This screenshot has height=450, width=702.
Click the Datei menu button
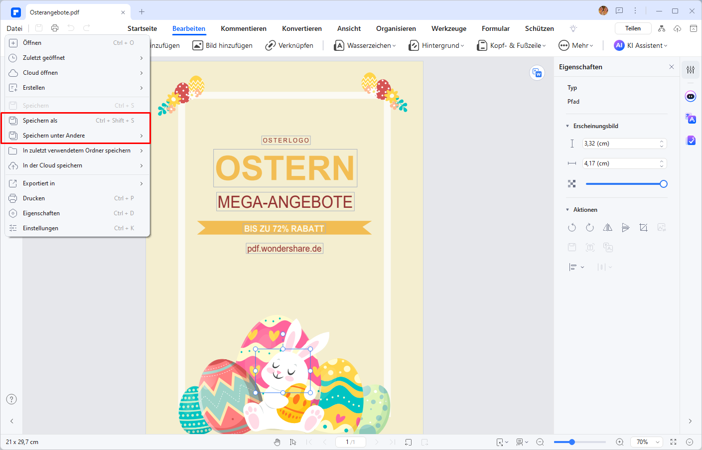pyautogui.click(x=14, y=28)
